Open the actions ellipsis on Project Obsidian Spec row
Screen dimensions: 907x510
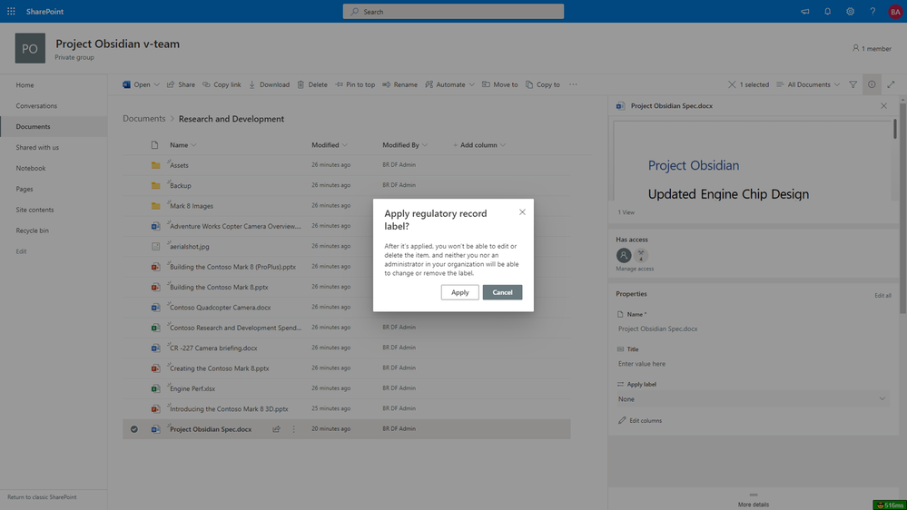tap(294, 429)
